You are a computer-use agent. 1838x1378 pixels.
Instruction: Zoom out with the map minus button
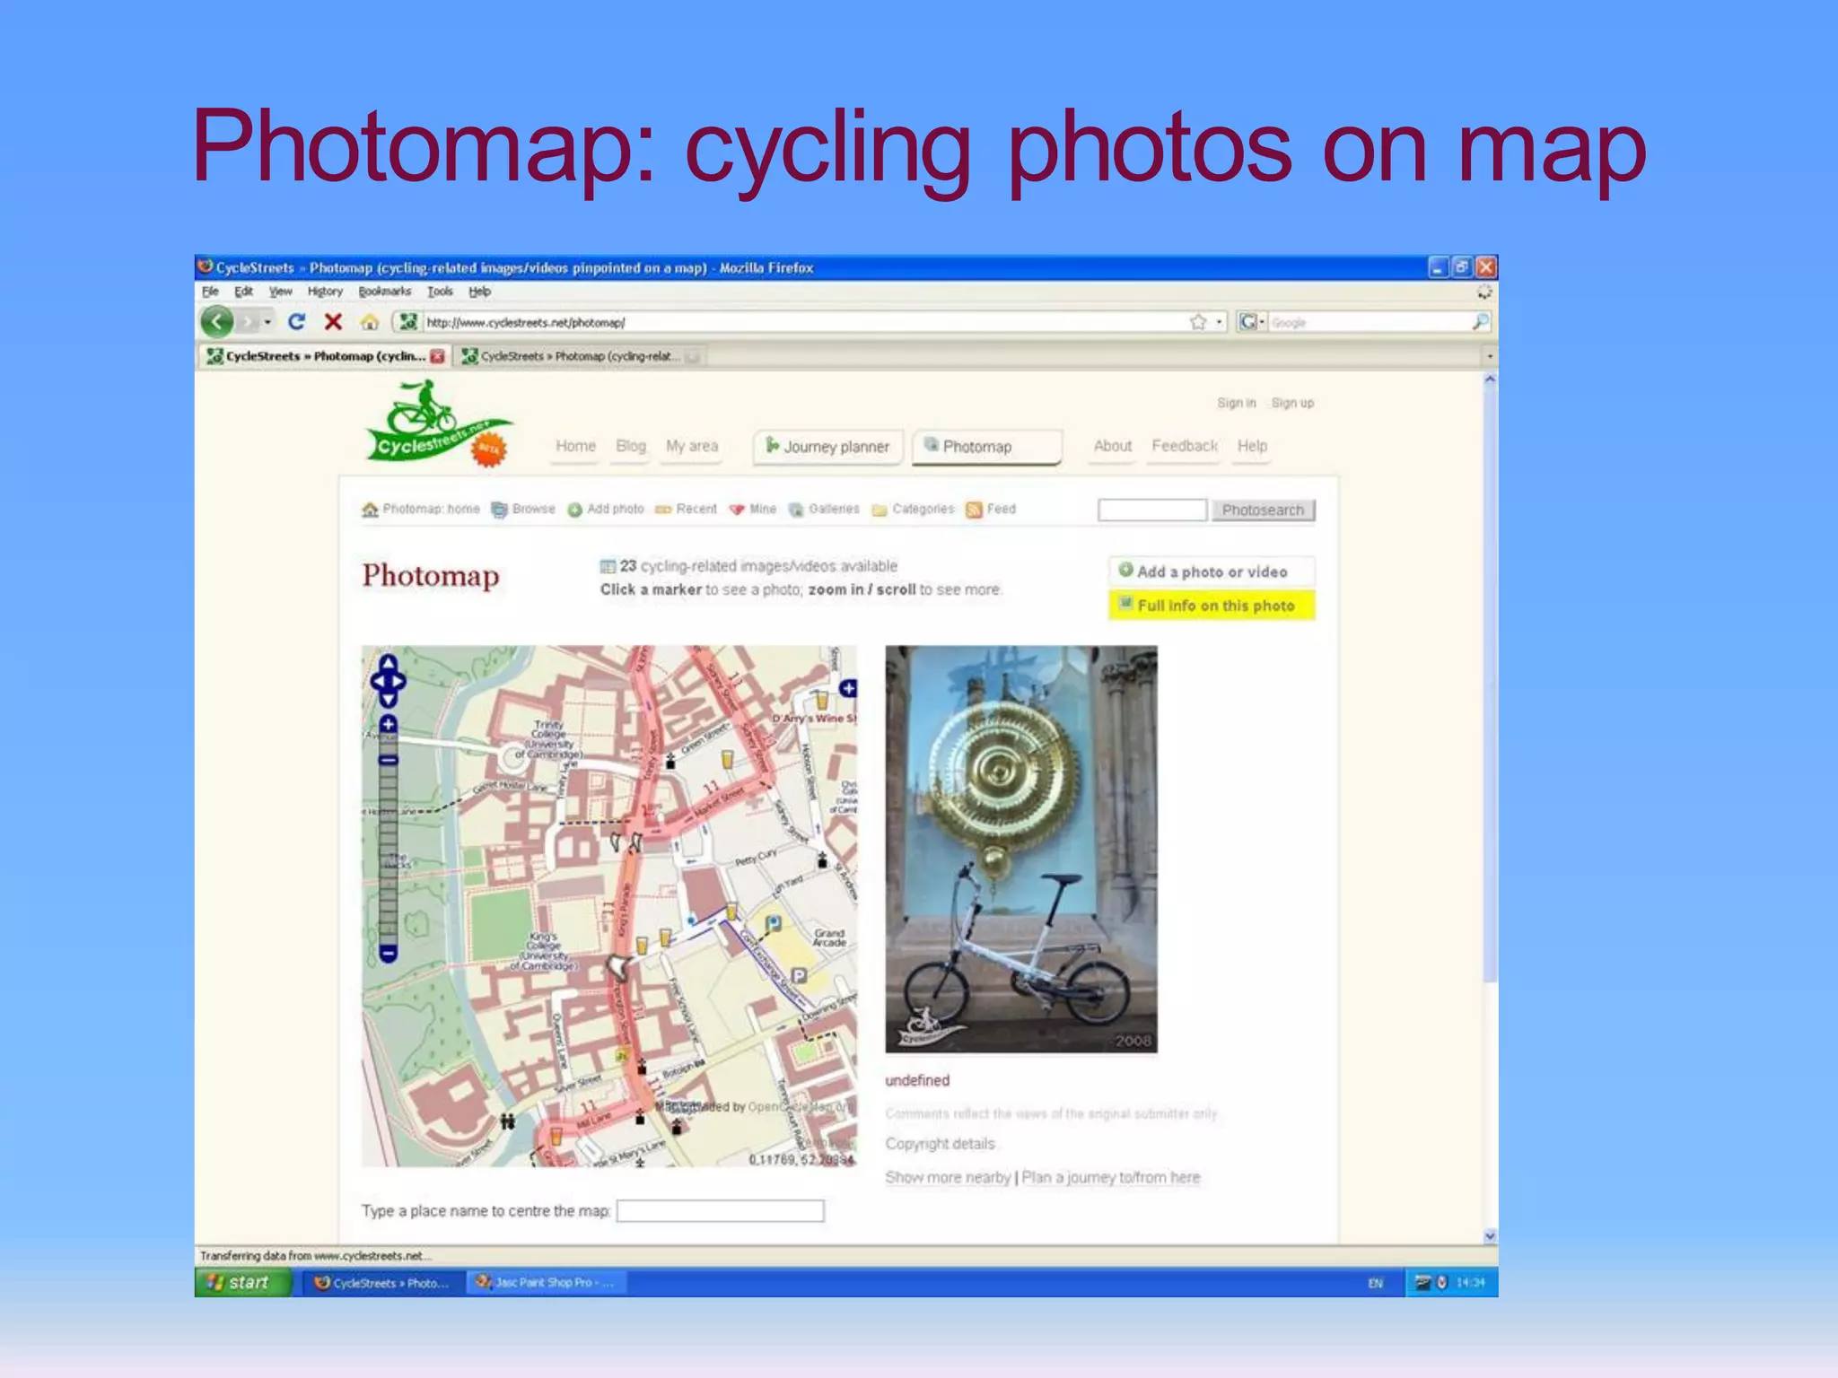point(388,953)
